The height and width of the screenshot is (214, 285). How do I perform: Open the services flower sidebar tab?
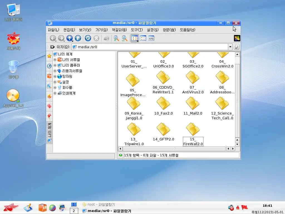coord(49,96)
